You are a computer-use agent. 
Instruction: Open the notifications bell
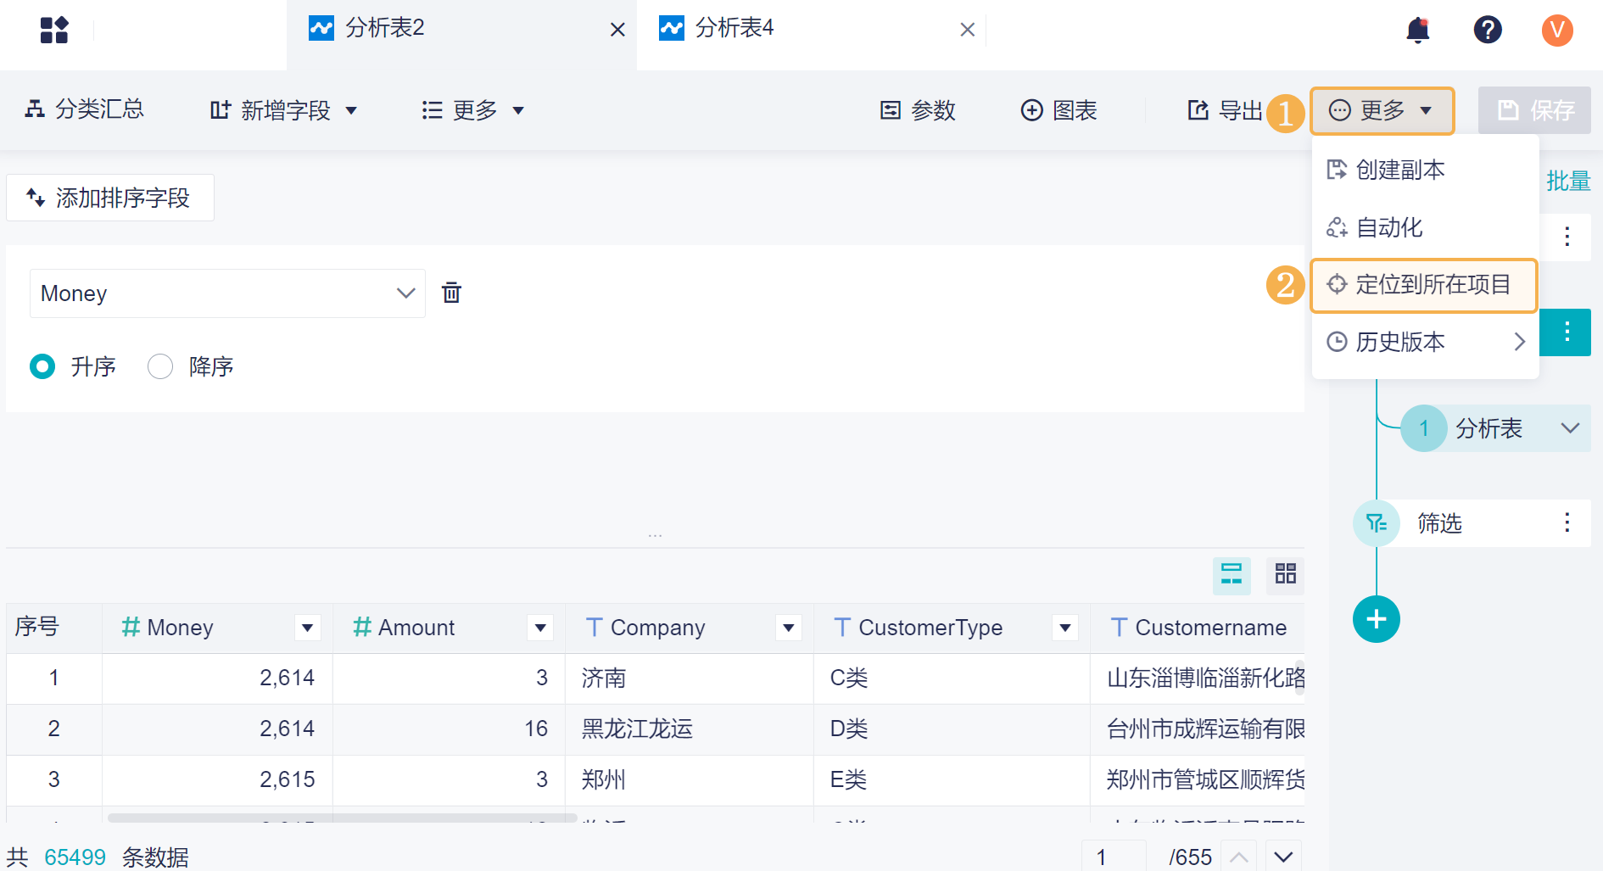coord(1418,31)
